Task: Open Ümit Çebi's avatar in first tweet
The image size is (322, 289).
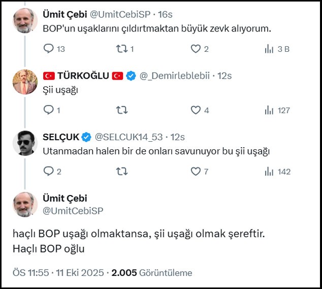Action: pyautogui.click(x=25, y=20)
